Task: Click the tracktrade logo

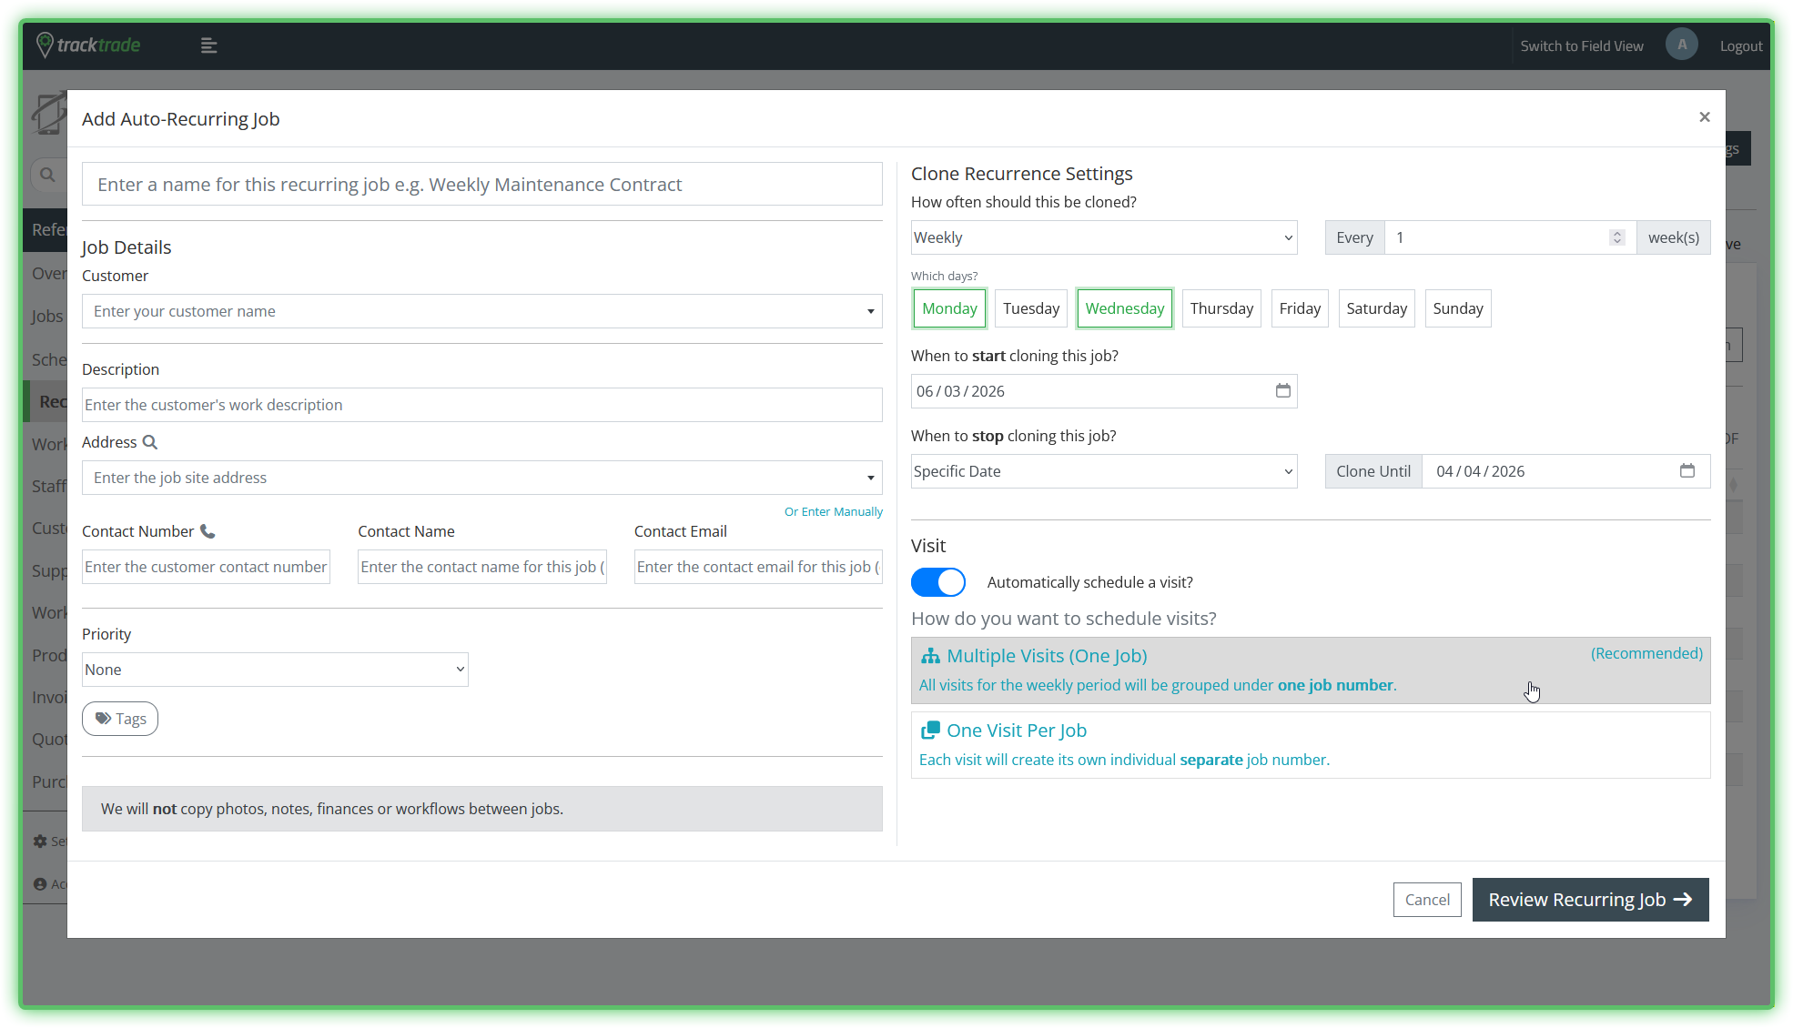Action: point(88,45)
